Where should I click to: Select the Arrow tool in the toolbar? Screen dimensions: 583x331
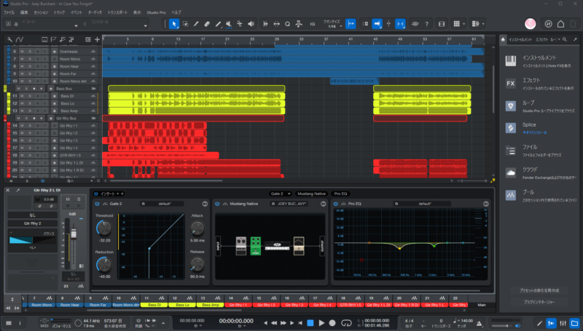pos(174,24)
